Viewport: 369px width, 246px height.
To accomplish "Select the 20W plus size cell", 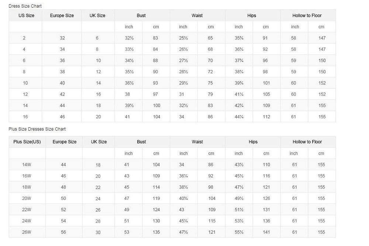I will click(27, 198).
